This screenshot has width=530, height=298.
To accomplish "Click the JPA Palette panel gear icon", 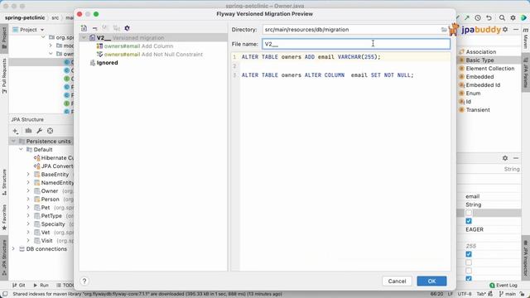I will (505, 30).
